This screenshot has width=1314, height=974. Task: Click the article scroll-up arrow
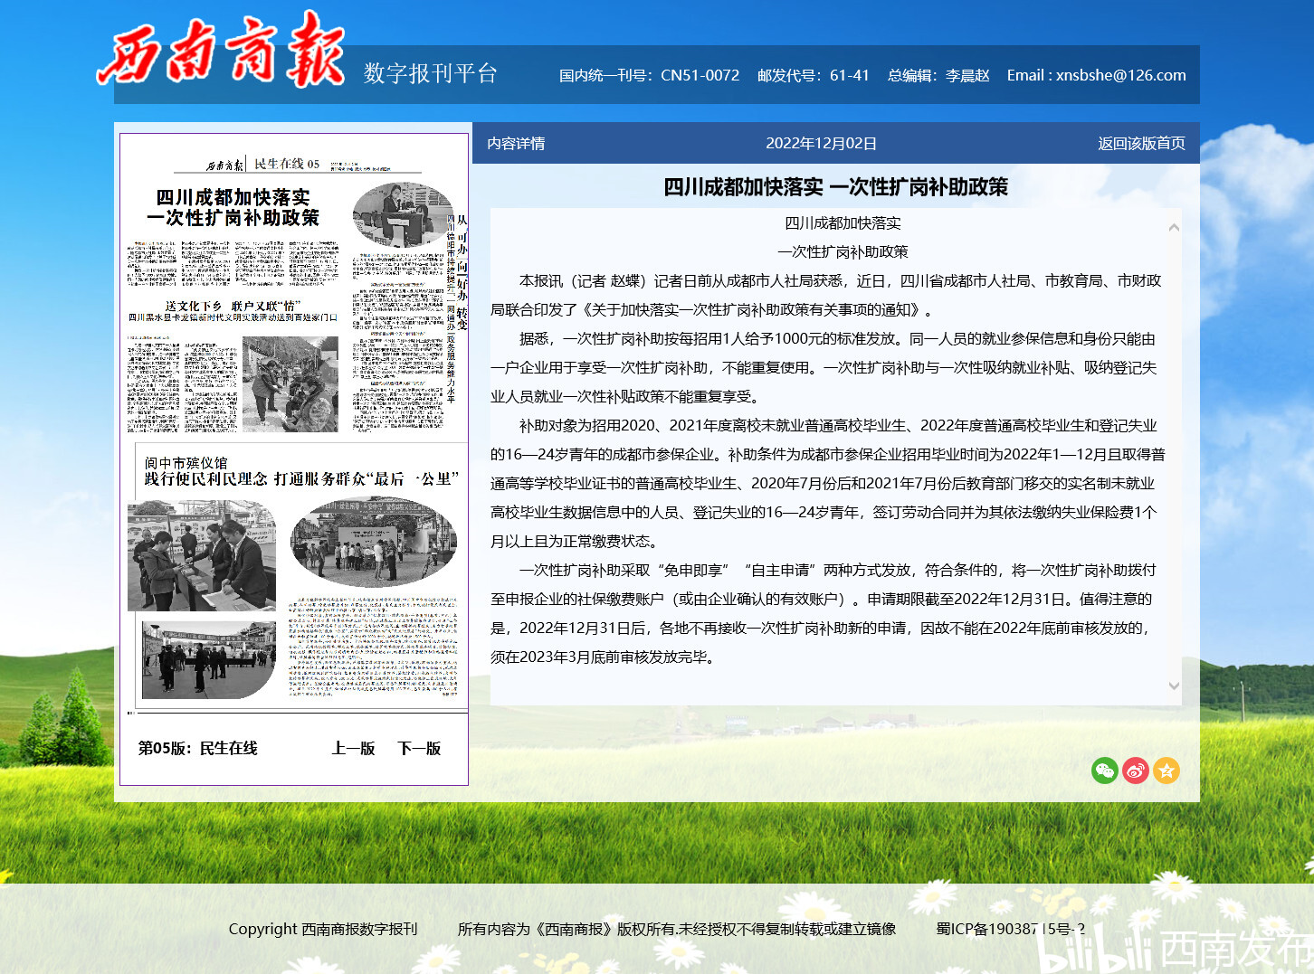tap(1174, 227)
